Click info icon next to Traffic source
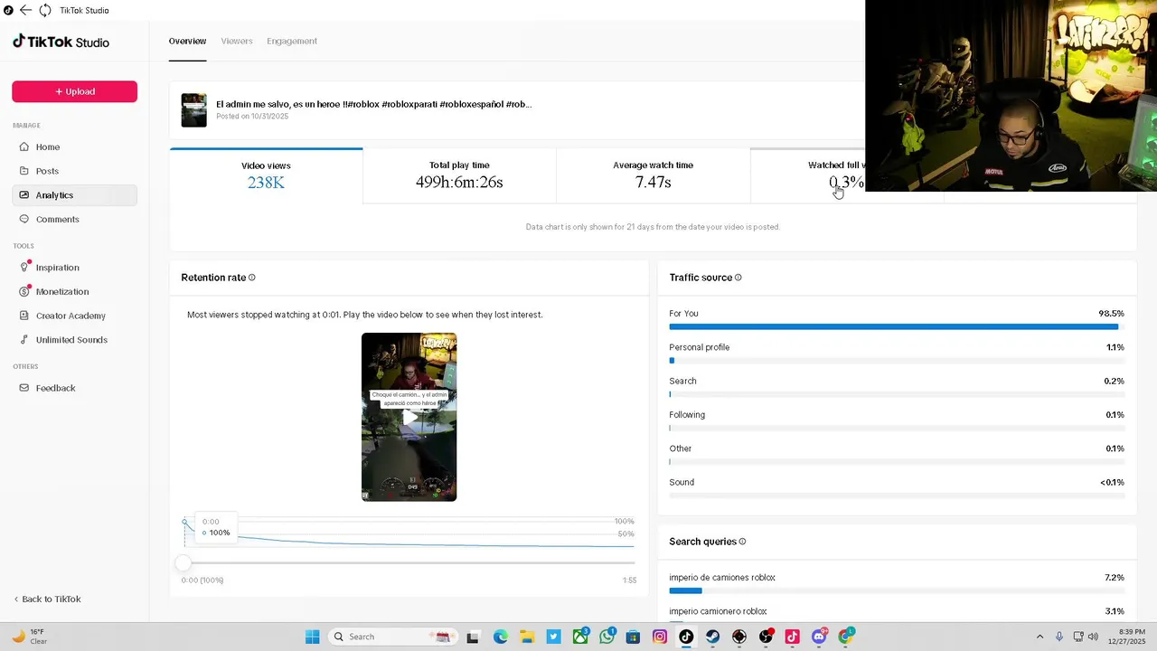The height and width of the screenshot is (651, 1157). click(x=738, y=278)
